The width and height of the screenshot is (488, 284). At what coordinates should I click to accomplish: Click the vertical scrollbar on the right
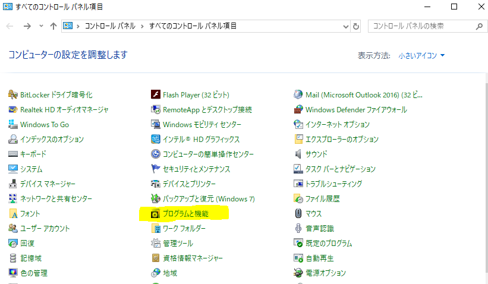[x=486, y=179]
